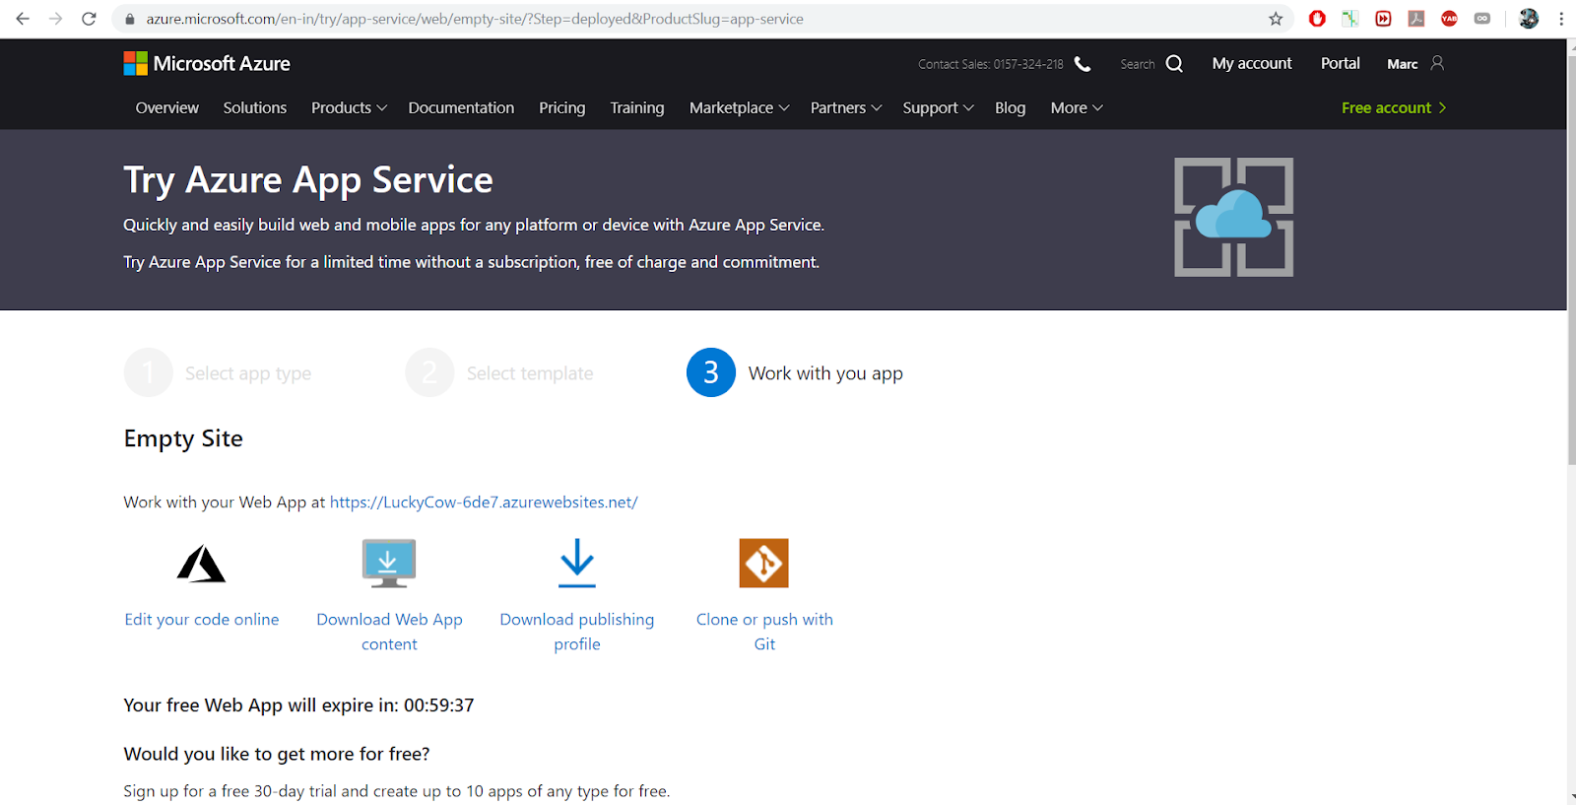The height and width of the screenshot is (805, 1576).
Task: Click the Select template step label
Action: pos(530,373)
